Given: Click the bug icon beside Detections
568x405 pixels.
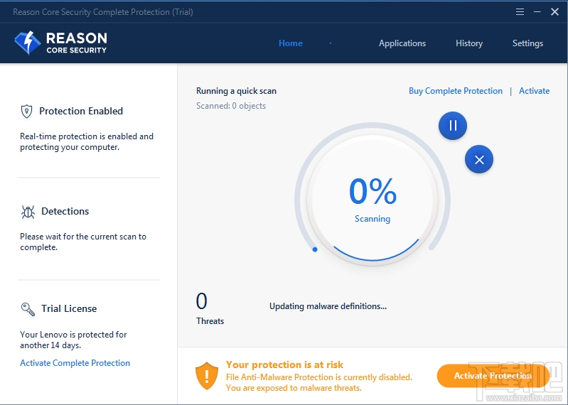Looking at the screenshot, I should coord(28,212).
